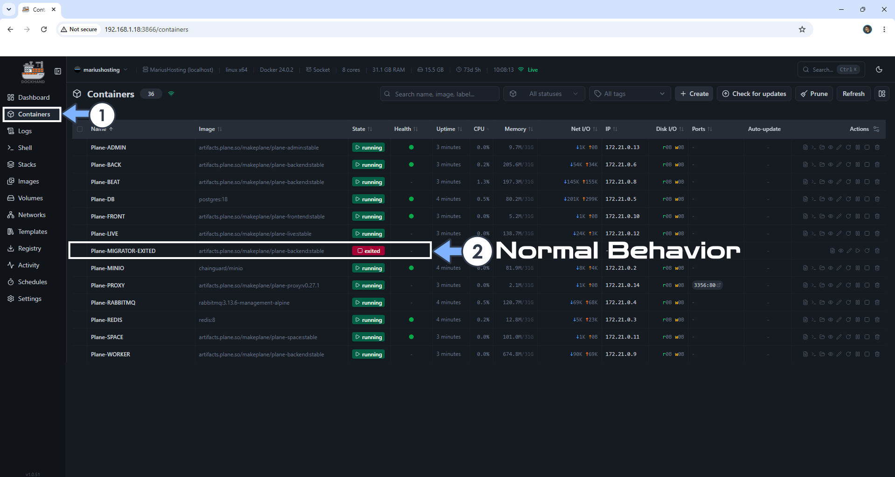Click the Dockhand ship logo

(33, 72)
